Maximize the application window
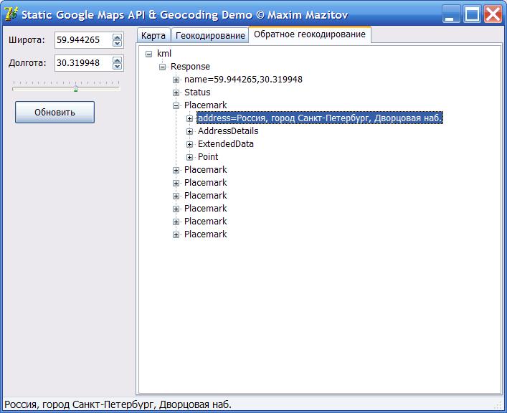This screenshot has height=413, width=507. 472,14
